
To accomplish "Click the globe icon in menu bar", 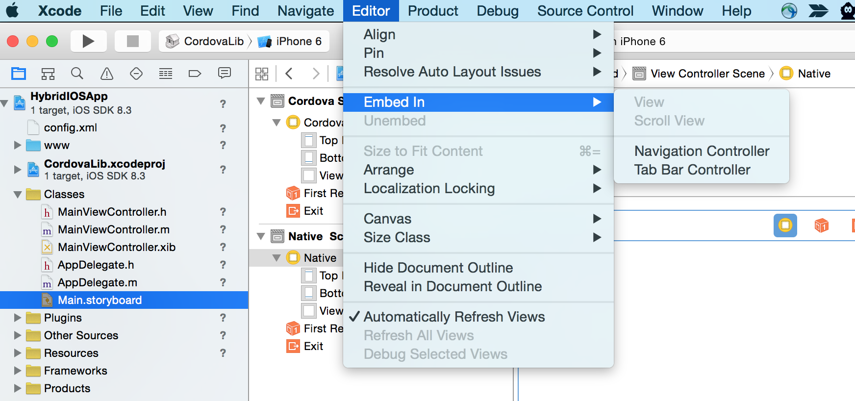I will 789,11.
